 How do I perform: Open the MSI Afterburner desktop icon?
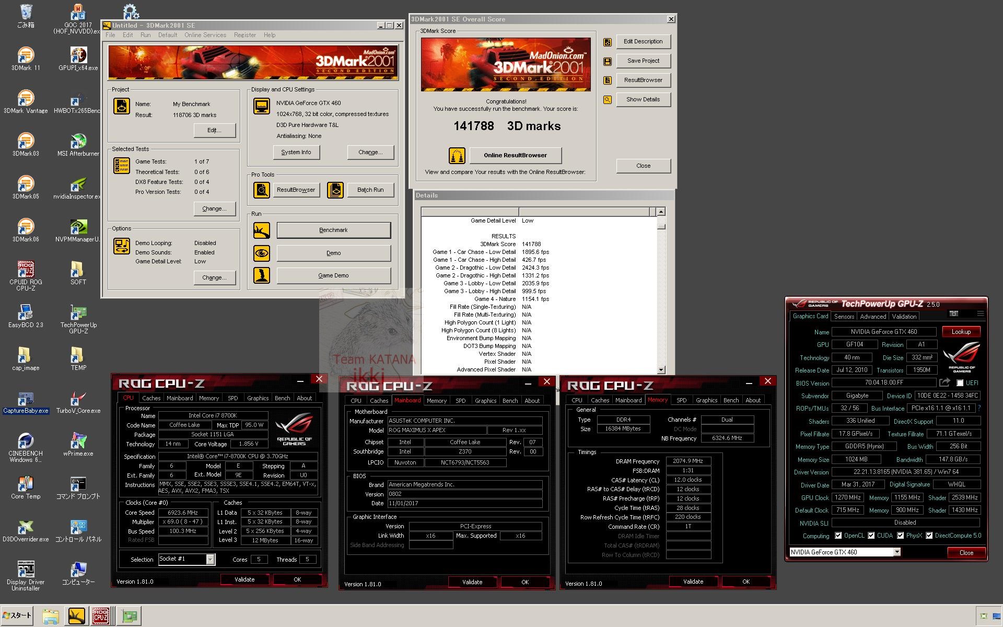78,144
